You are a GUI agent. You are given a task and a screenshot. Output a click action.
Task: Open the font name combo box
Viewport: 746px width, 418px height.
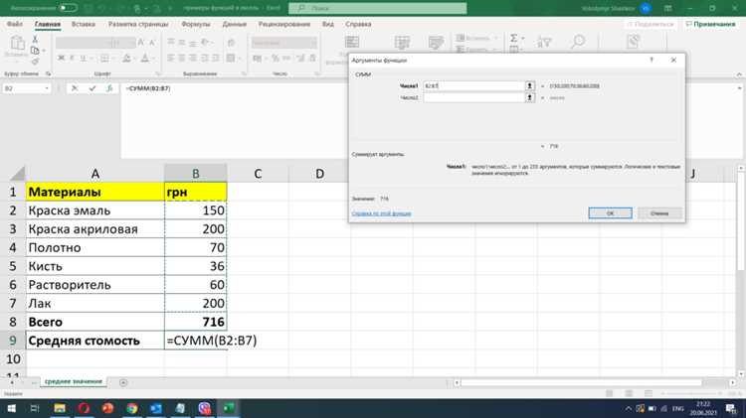(x=84, y=43)
